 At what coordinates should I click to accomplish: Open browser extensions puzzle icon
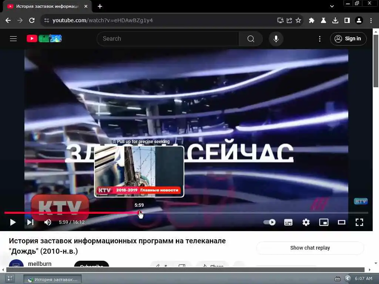(312, 21)
